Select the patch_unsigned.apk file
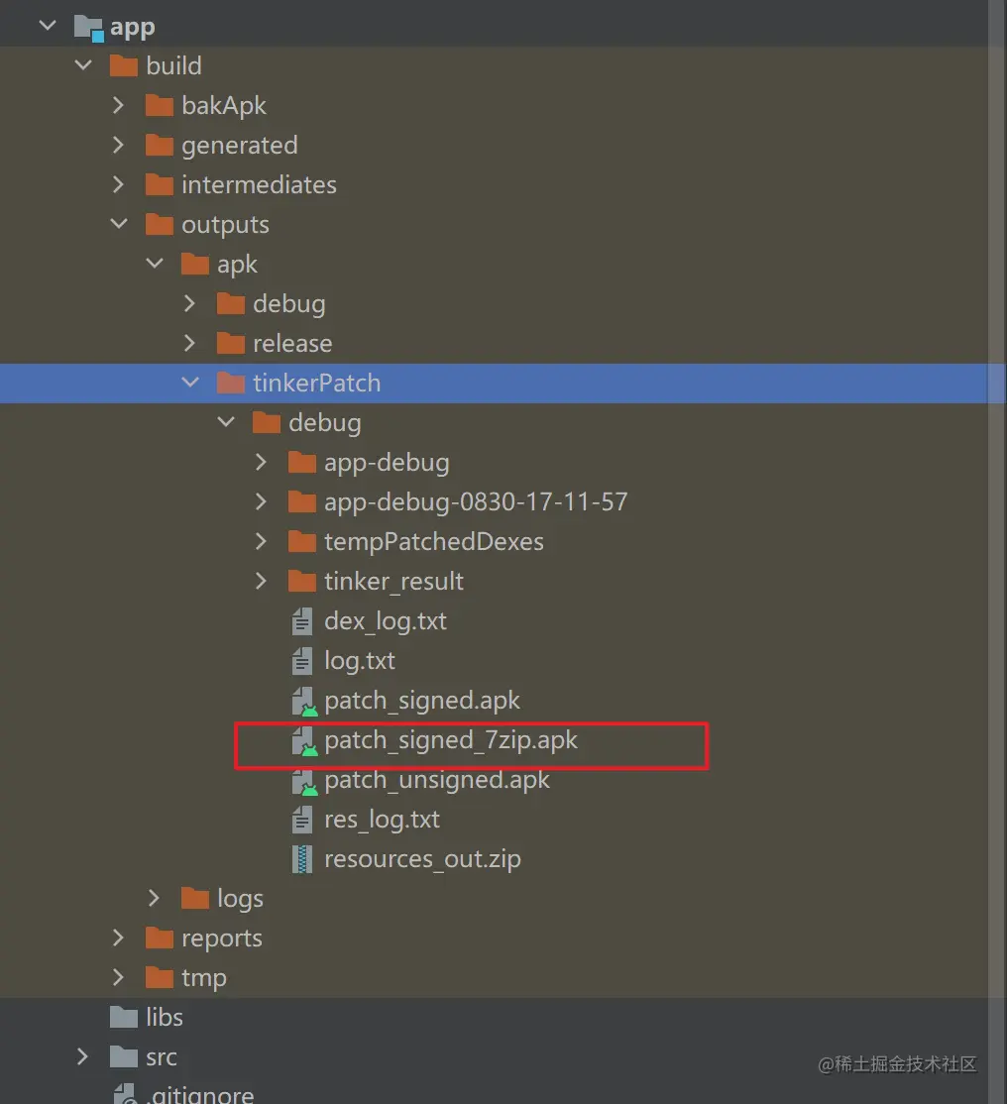 437,780
